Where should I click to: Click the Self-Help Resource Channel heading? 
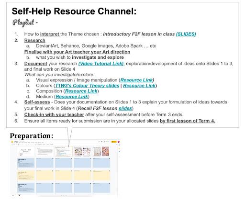tap(74, 11)
